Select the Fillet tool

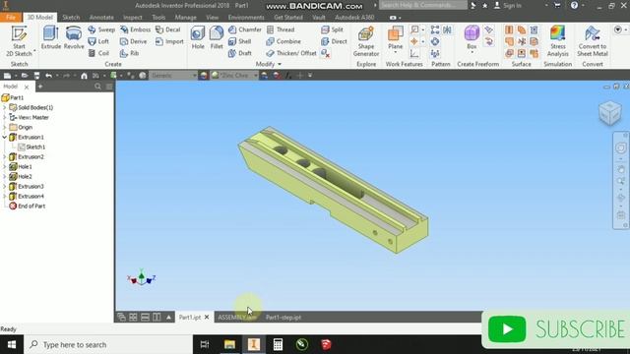click(217, 37)
